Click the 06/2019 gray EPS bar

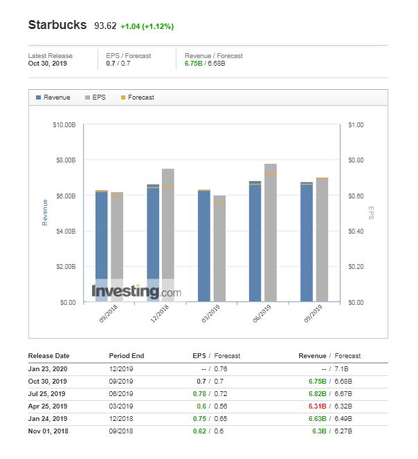coord(271,233)
